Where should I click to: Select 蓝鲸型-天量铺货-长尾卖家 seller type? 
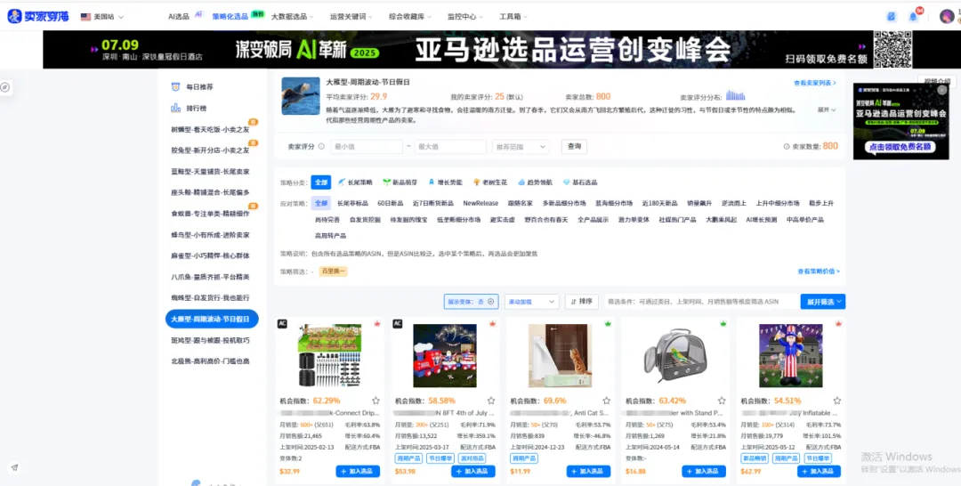tap(210, 172)
